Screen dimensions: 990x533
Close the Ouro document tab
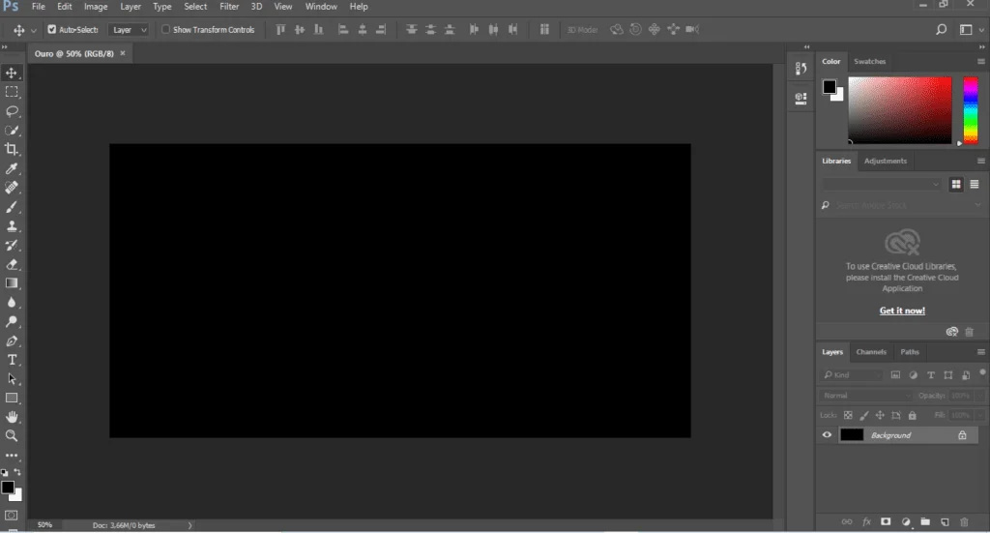pyautogui.click(x=123, y=53)
